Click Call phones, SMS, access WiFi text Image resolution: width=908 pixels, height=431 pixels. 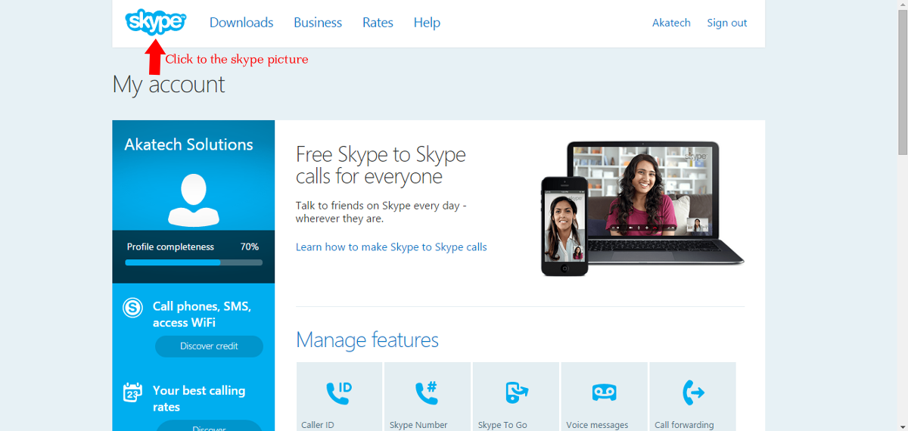pos(202,315)
